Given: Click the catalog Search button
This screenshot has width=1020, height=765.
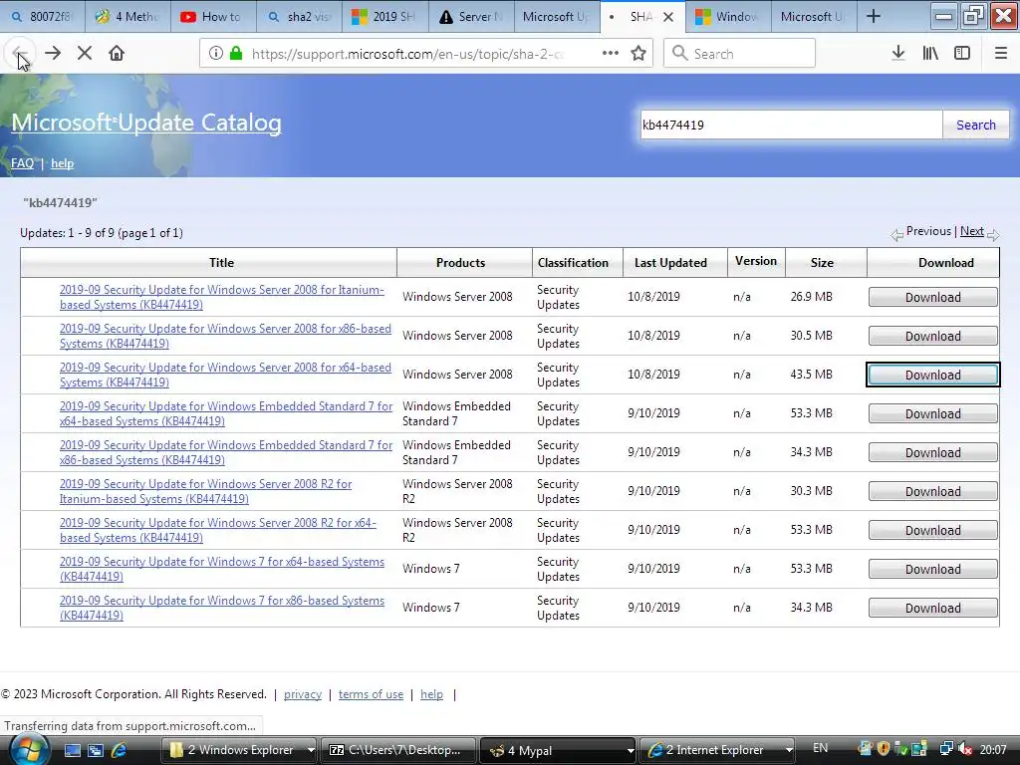Looking at the screenshot, I should (x=976, y=125).
